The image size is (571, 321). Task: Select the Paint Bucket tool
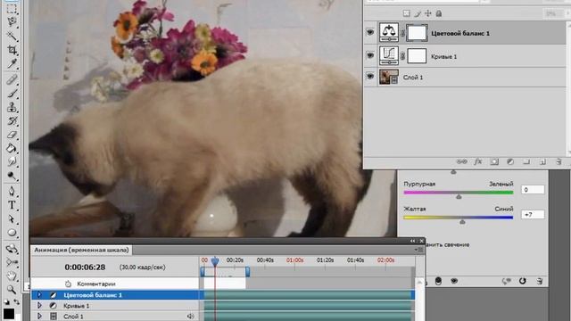pyautogui.click(x=12, y=149)
